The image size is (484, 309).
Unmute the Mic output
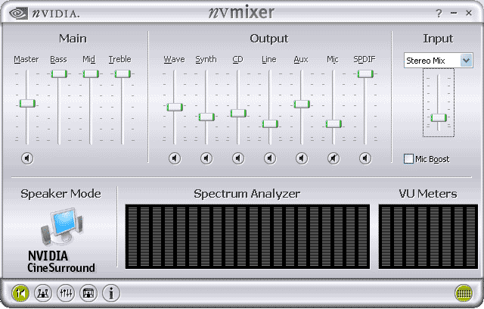(334, 158)
